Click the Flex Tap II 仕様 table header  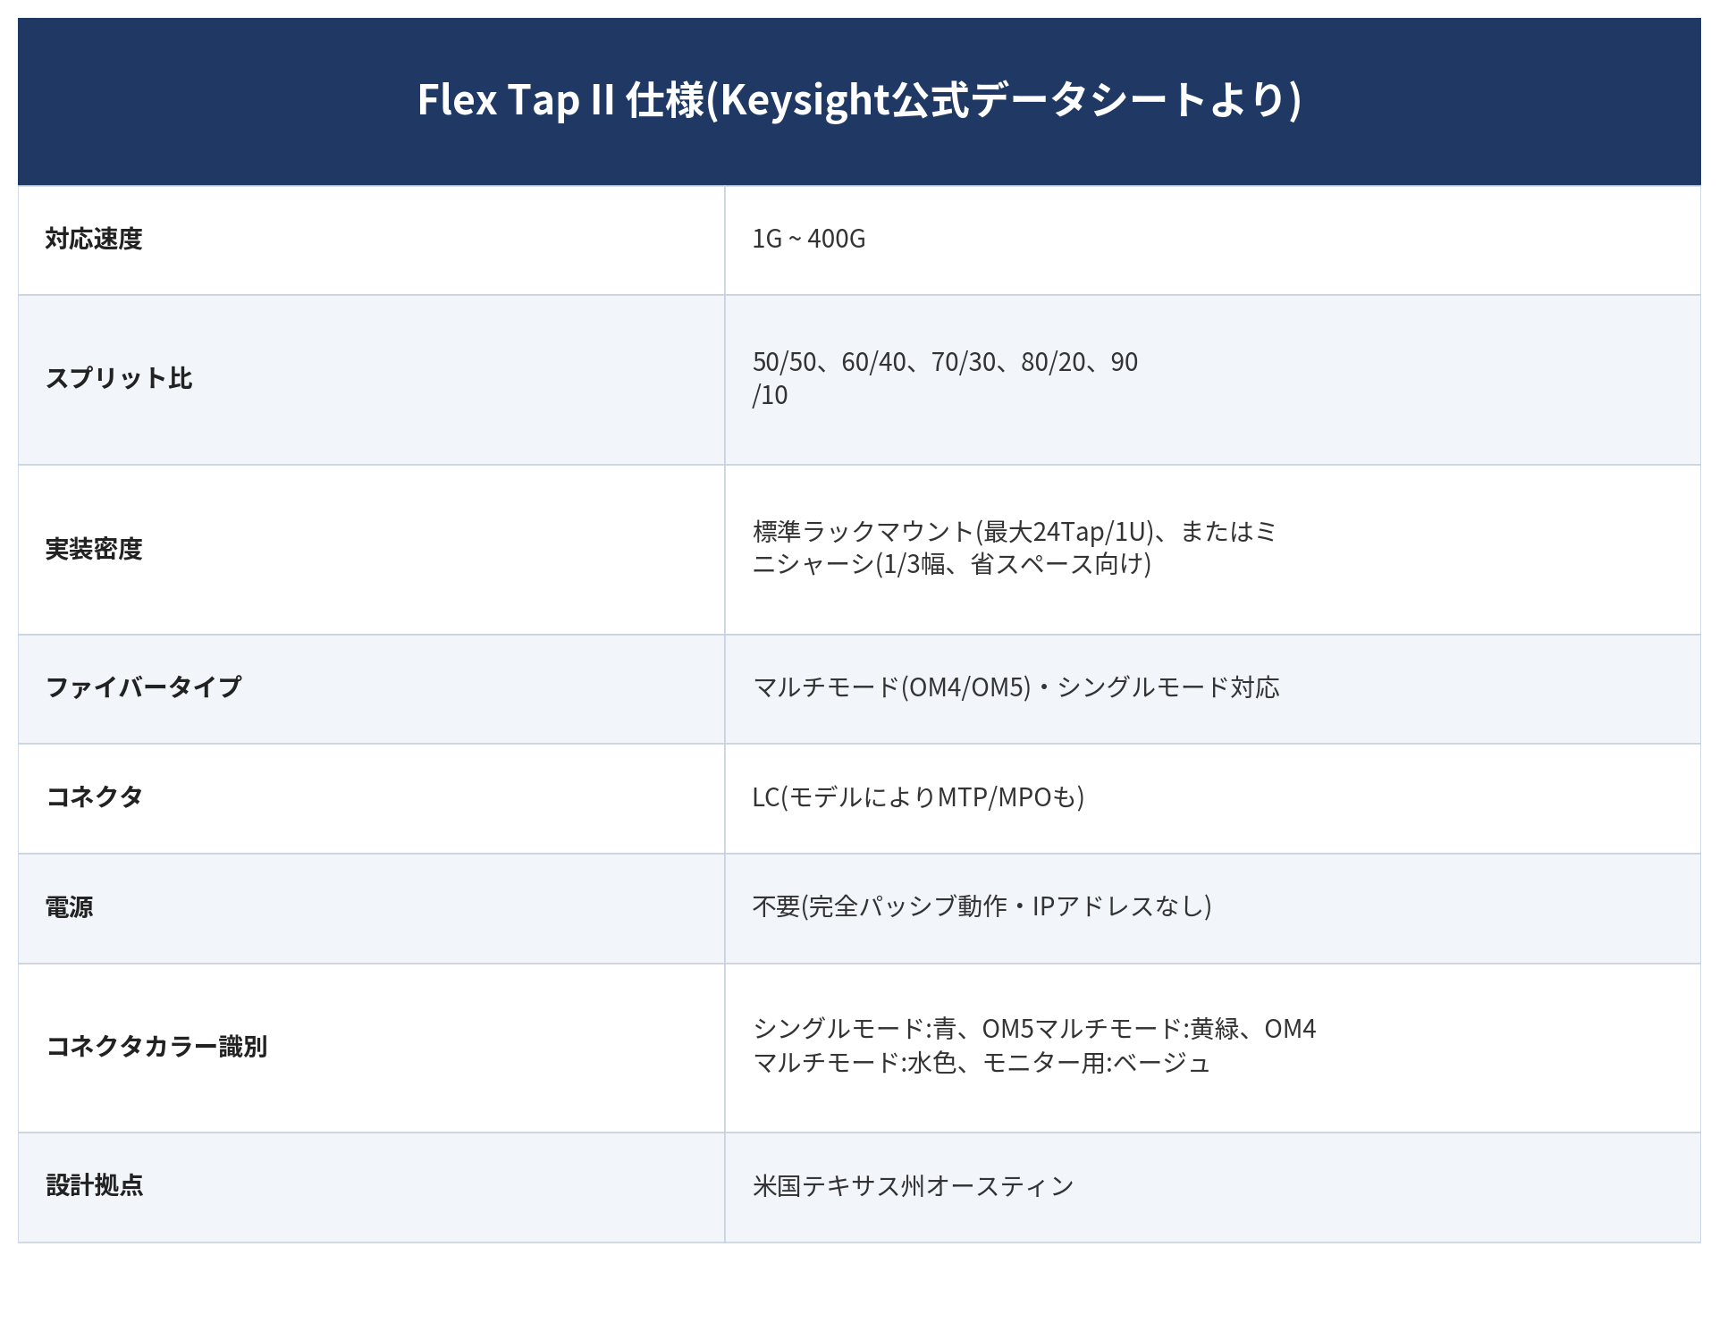tap(859, 100)
